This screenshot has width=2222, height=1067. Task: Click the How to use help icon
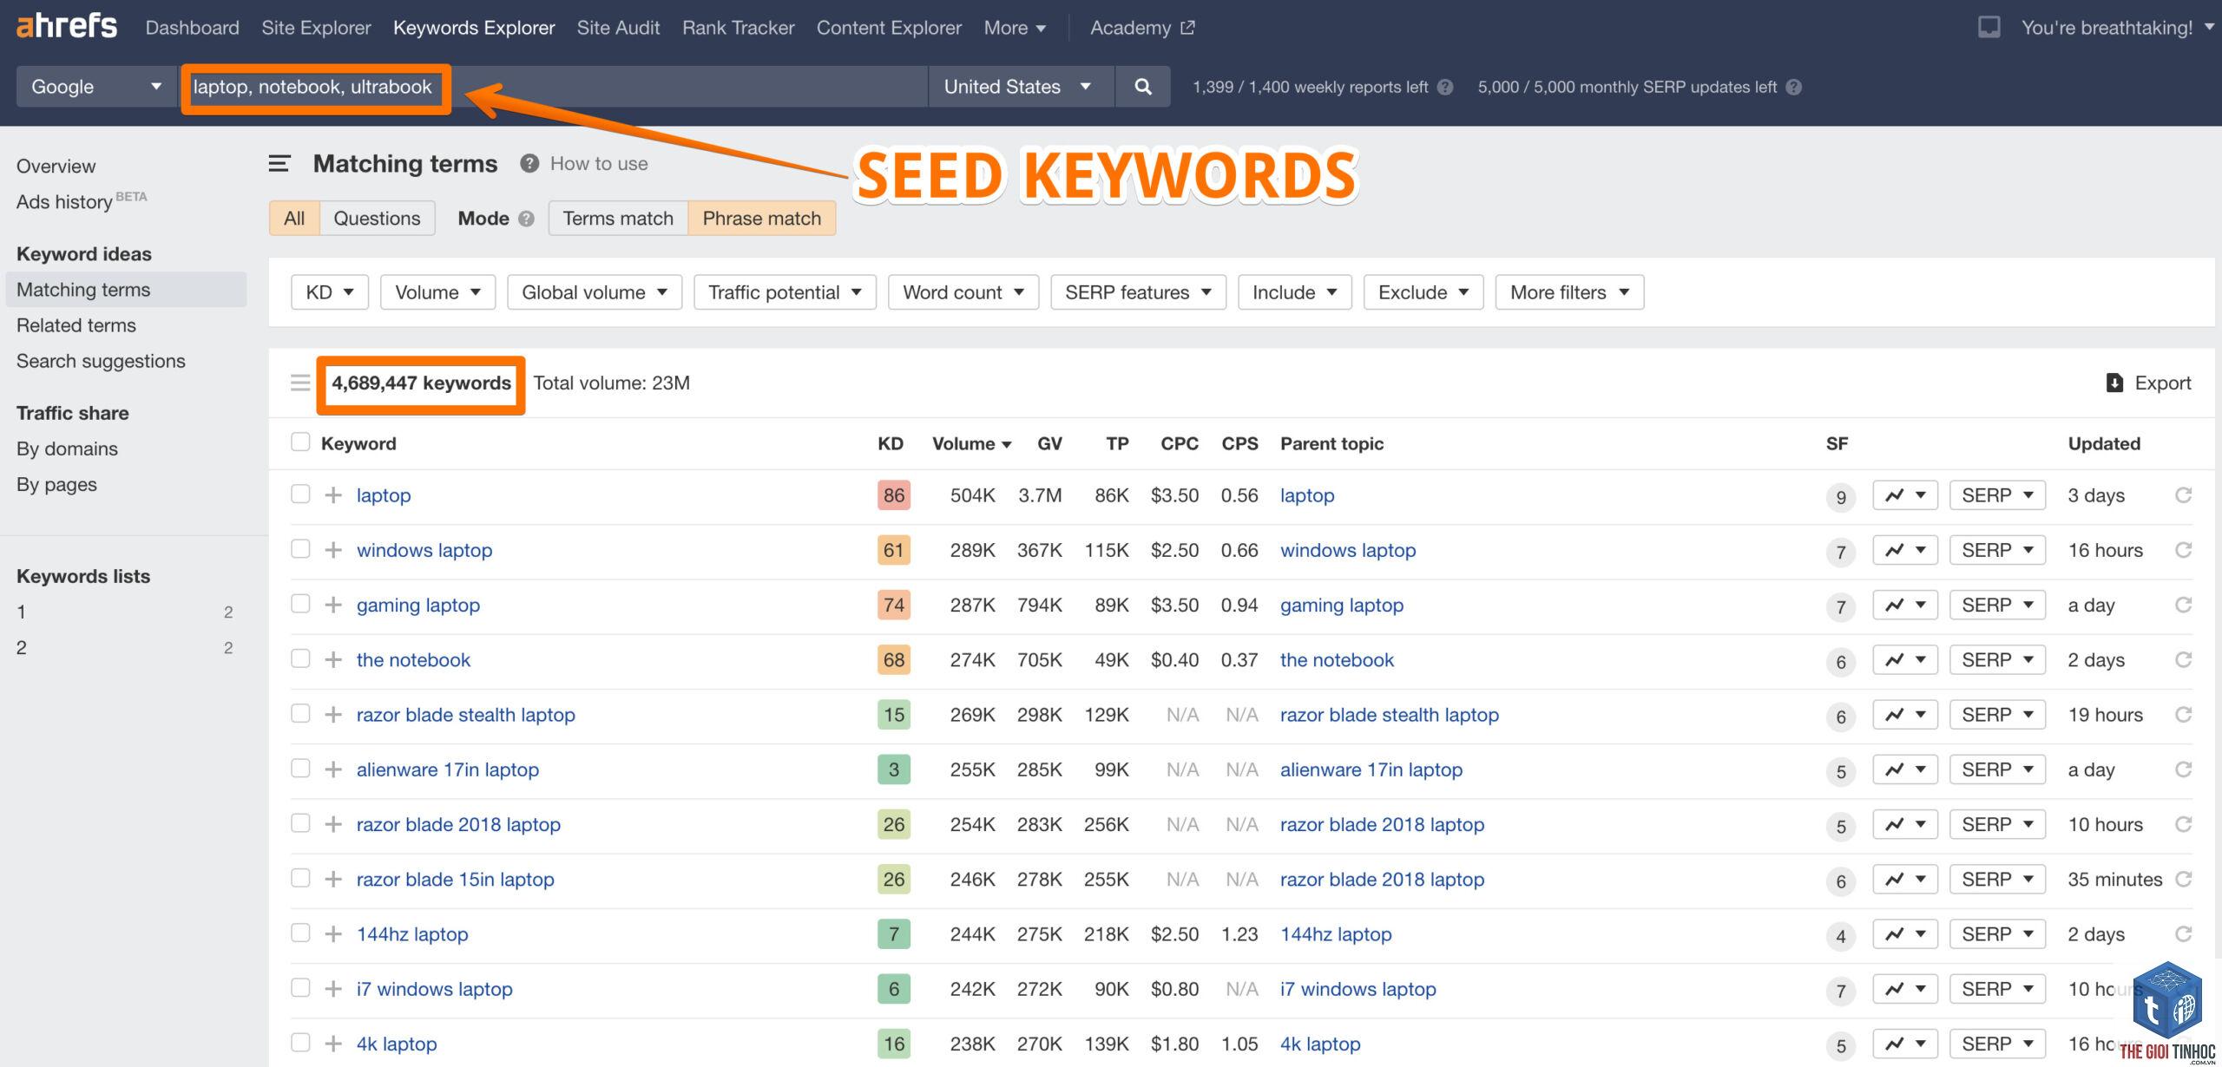(x=529, y=163)
